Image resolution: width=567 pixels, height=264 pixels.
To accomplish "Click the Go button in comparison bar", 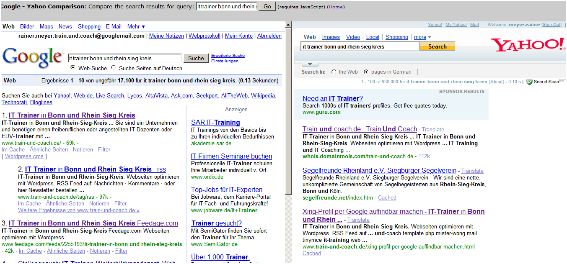I will tap(267, 6).
